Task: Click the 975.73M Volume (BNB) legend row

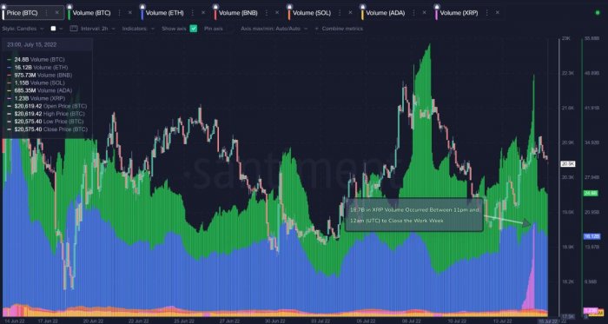Action: pos(40,76)
